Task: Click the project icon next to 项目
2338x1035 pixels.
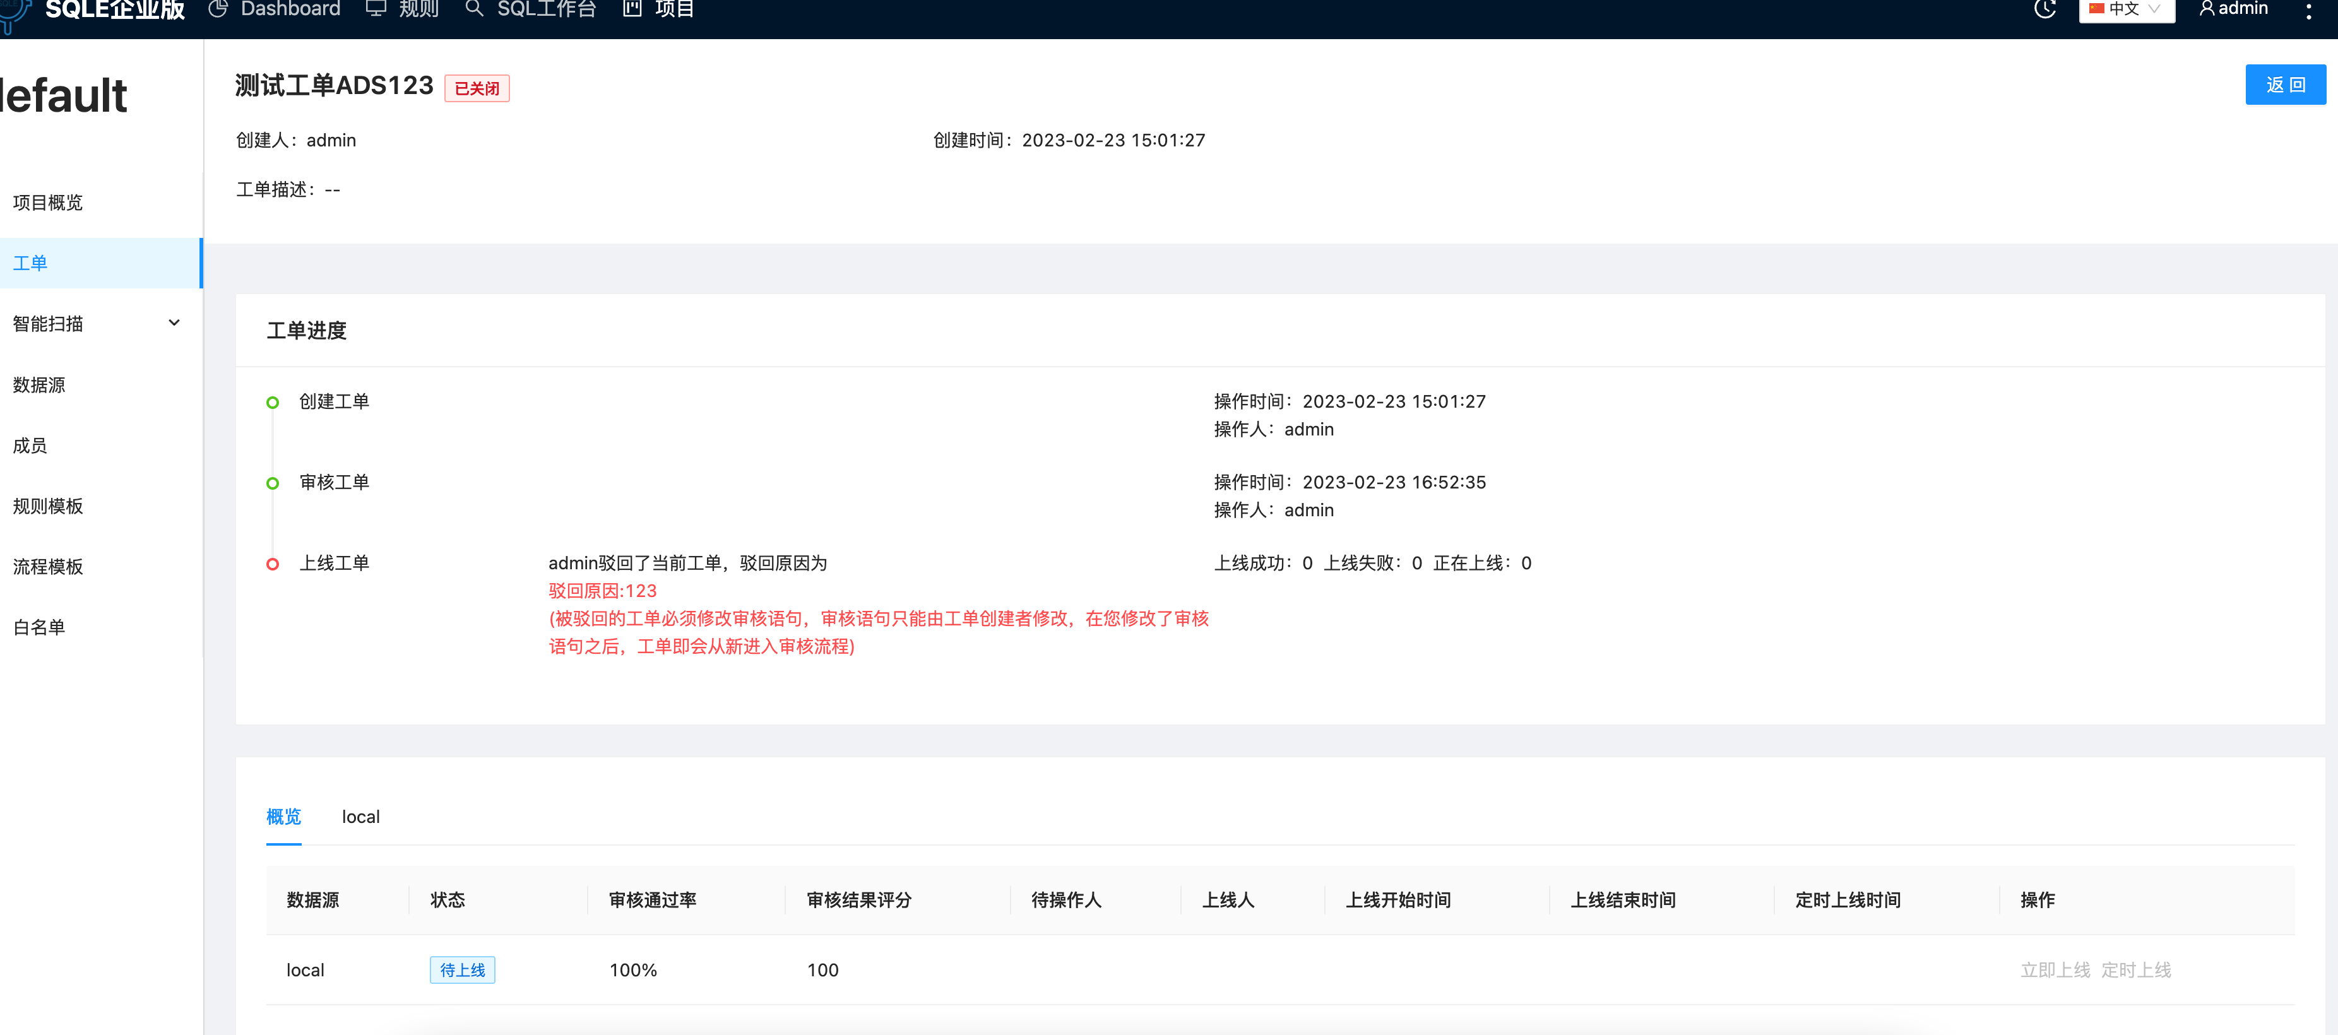Action: 634,9
